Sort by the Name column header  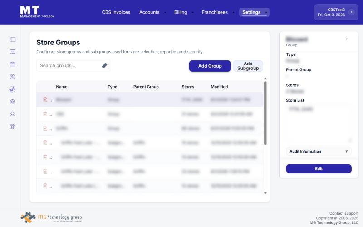tap(62, 87)
